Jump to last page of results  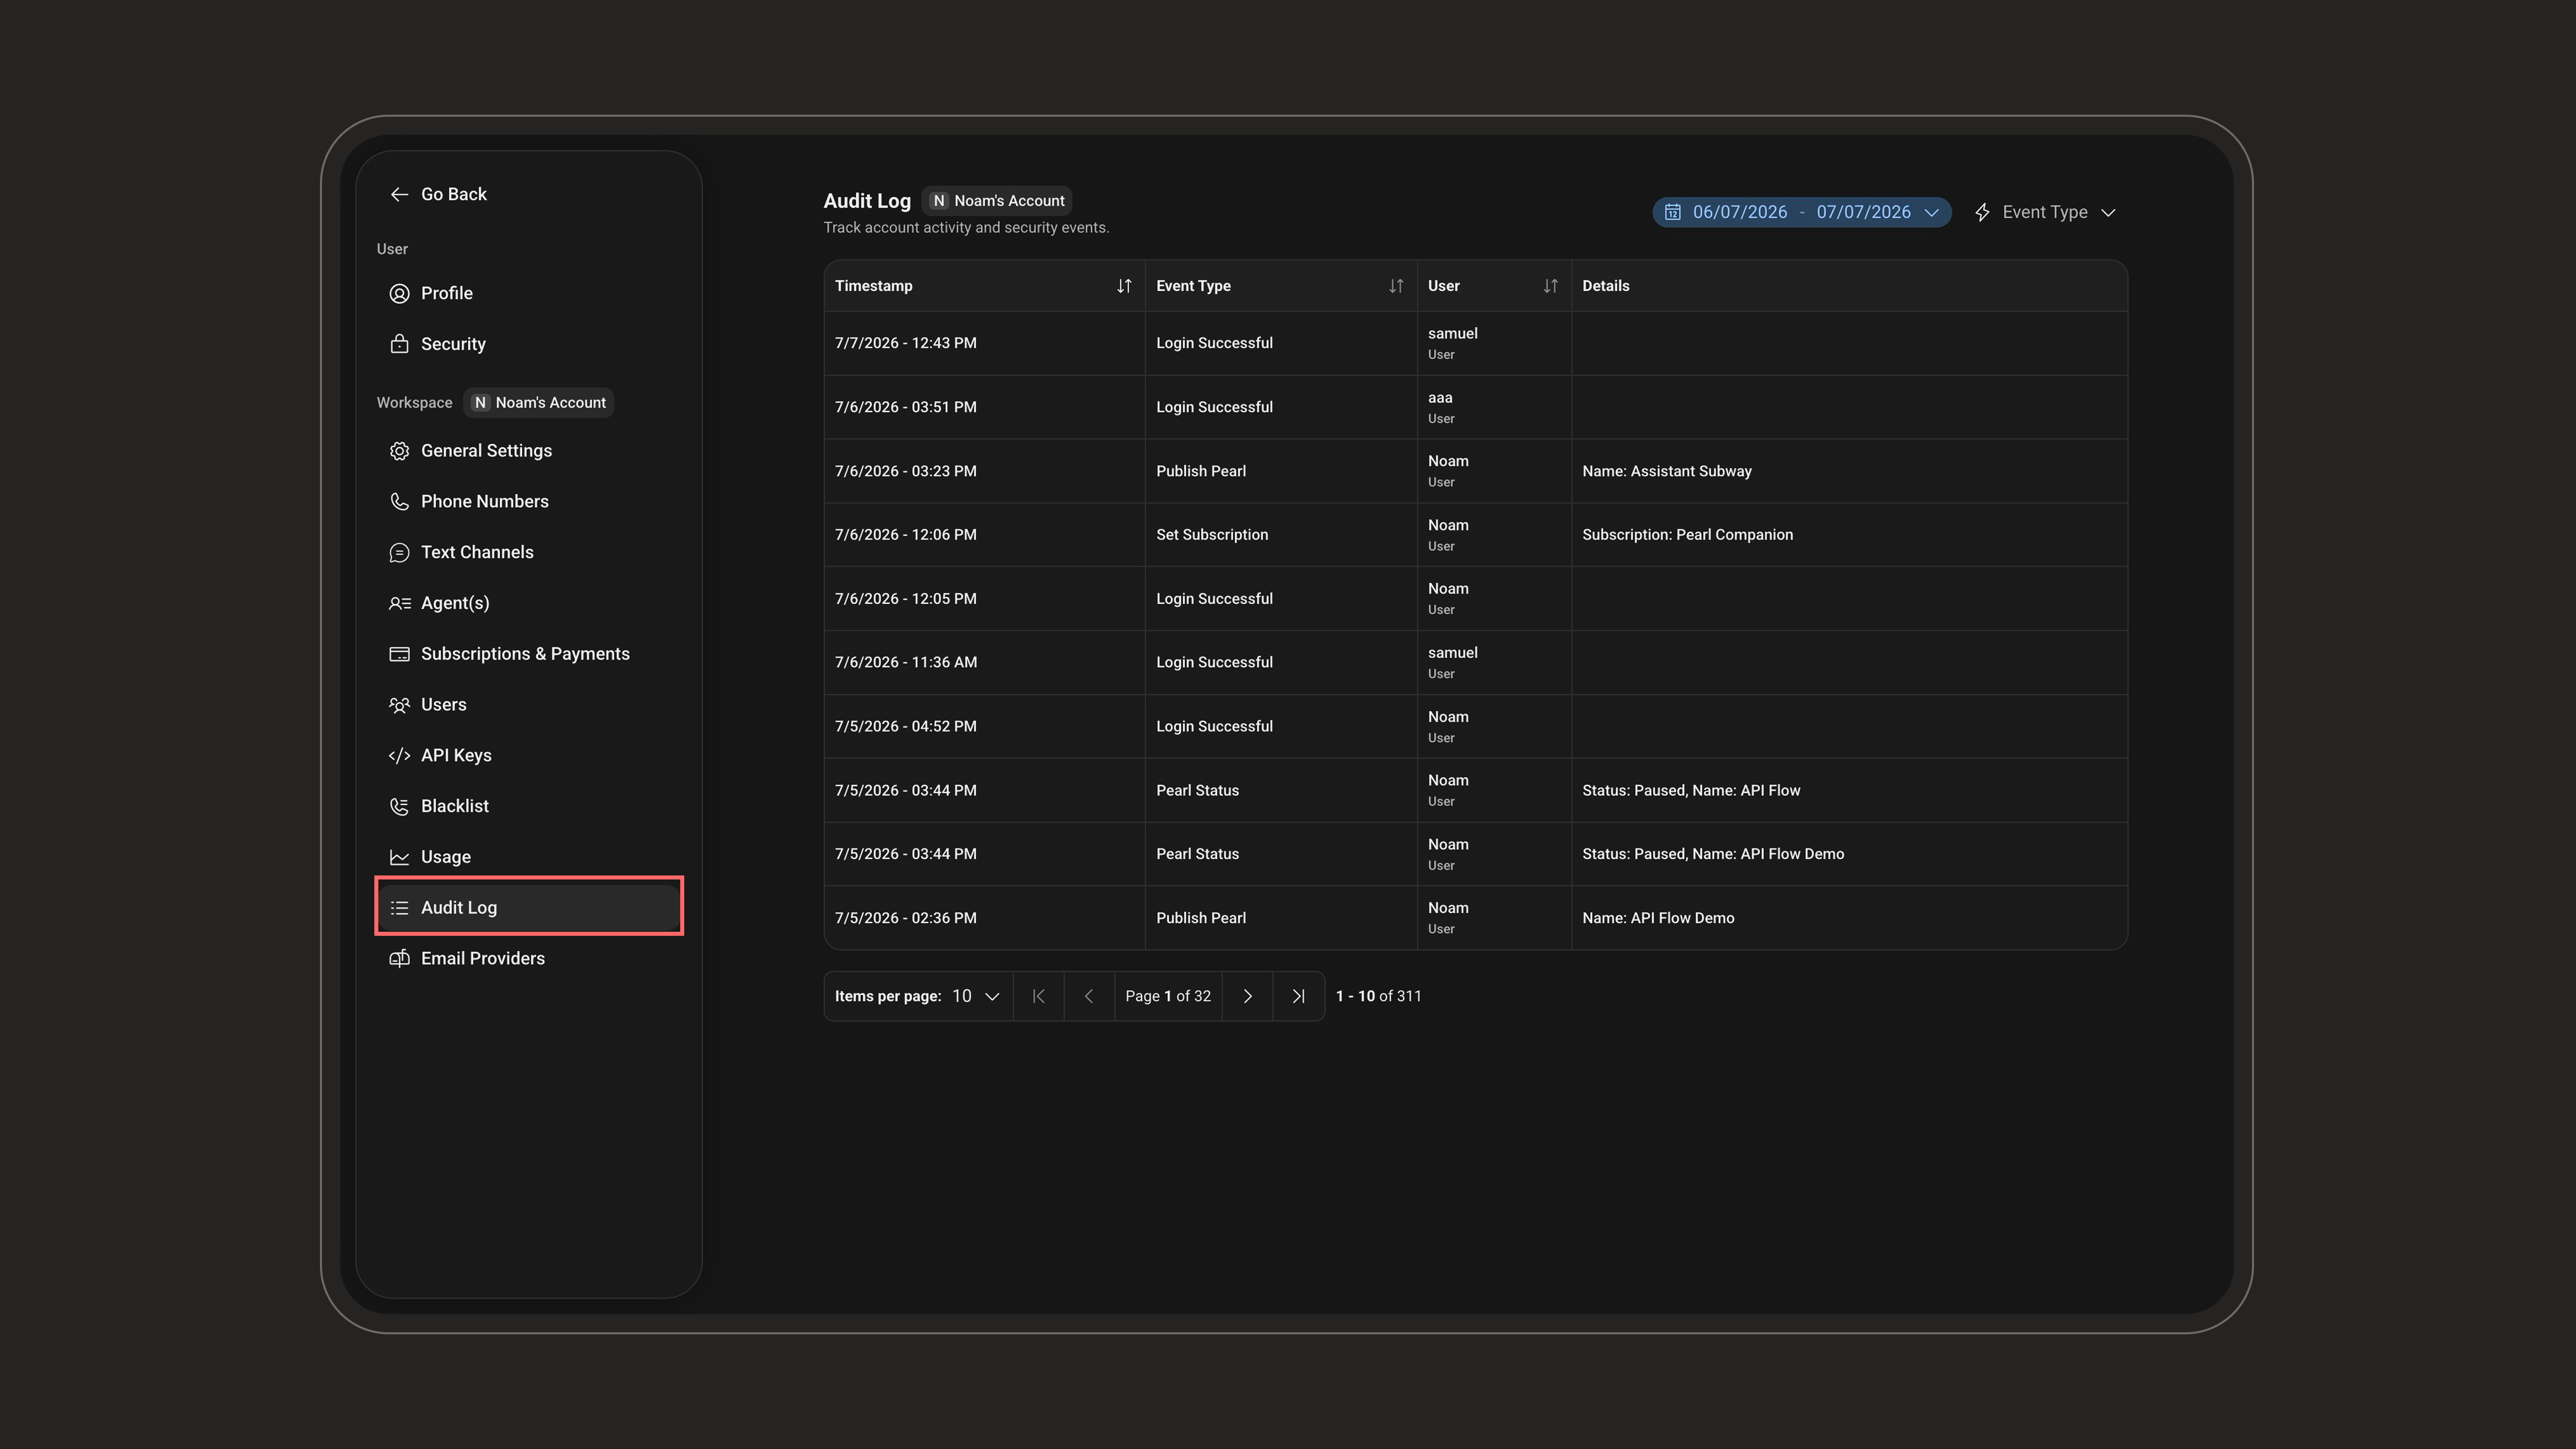click(1298, 996)
